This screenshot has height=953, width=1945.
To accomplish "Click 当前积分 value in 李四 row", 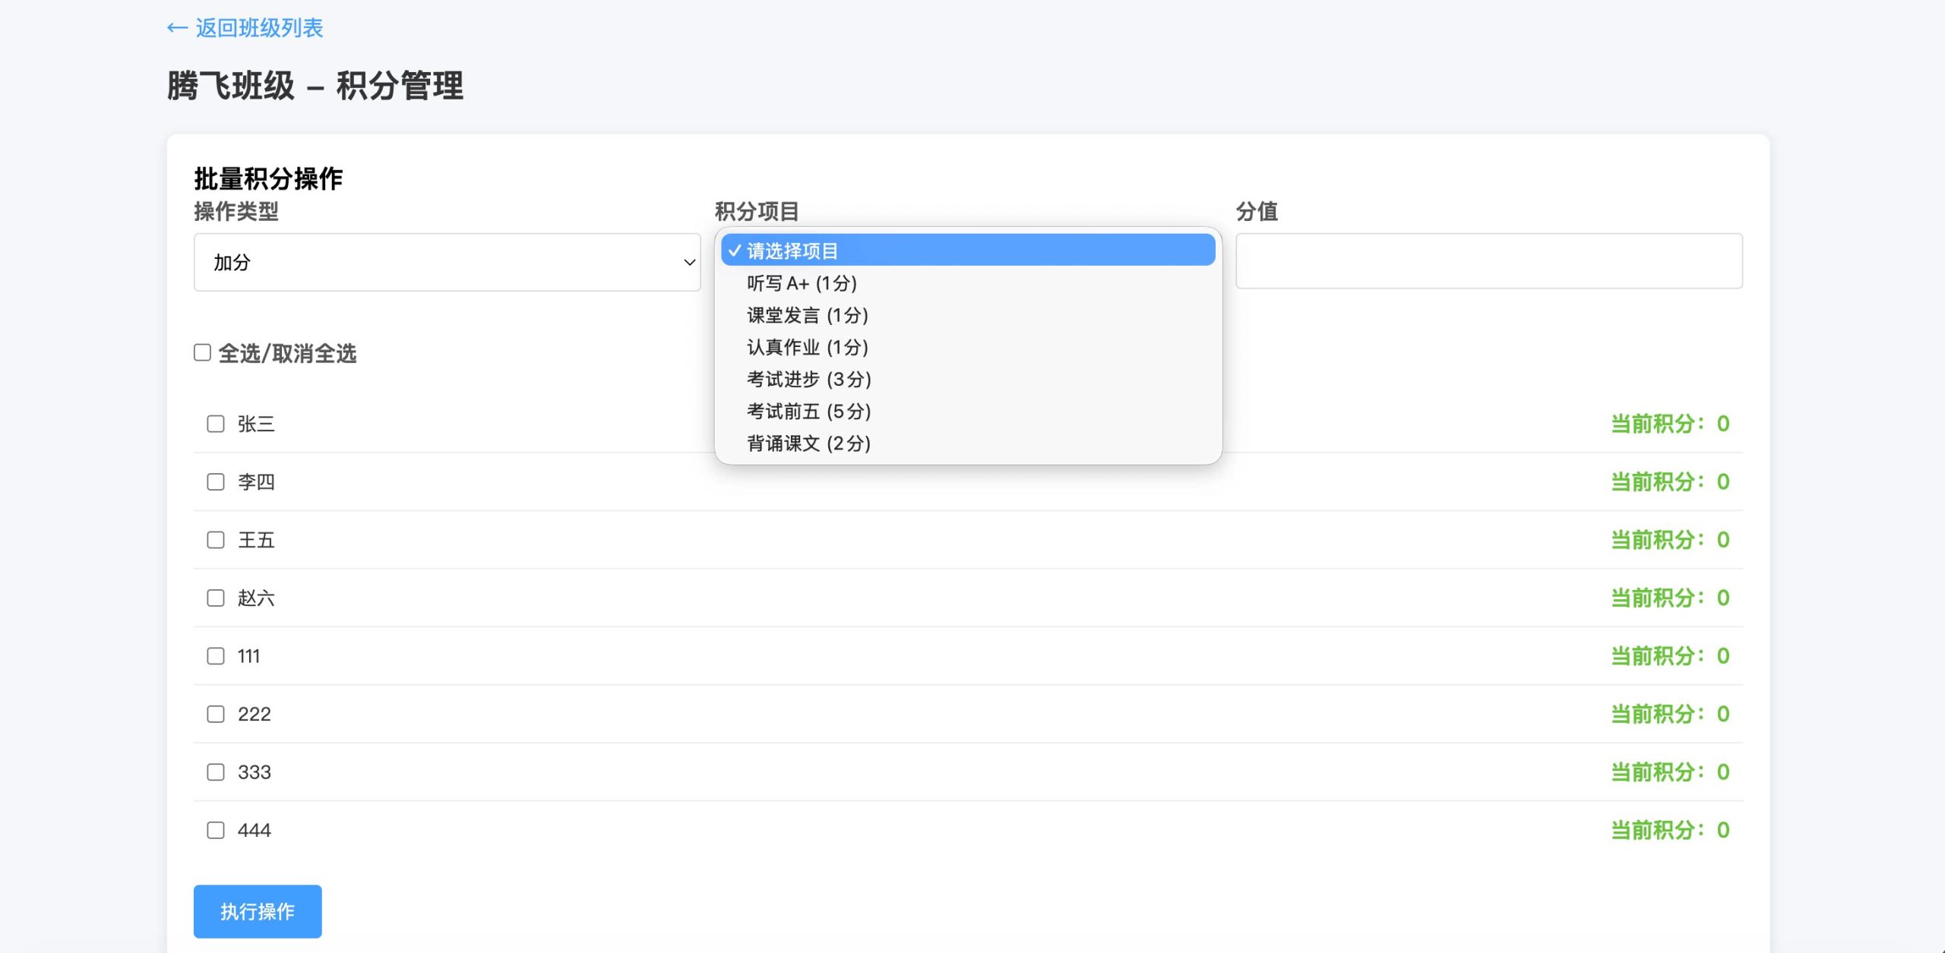I will (x=1670, y=481).
